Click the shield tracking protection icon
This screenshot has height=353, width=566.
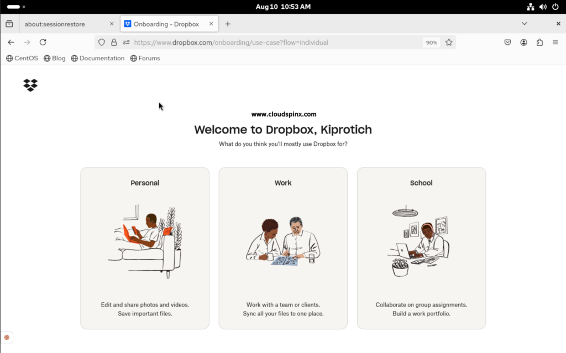point(102,43)
